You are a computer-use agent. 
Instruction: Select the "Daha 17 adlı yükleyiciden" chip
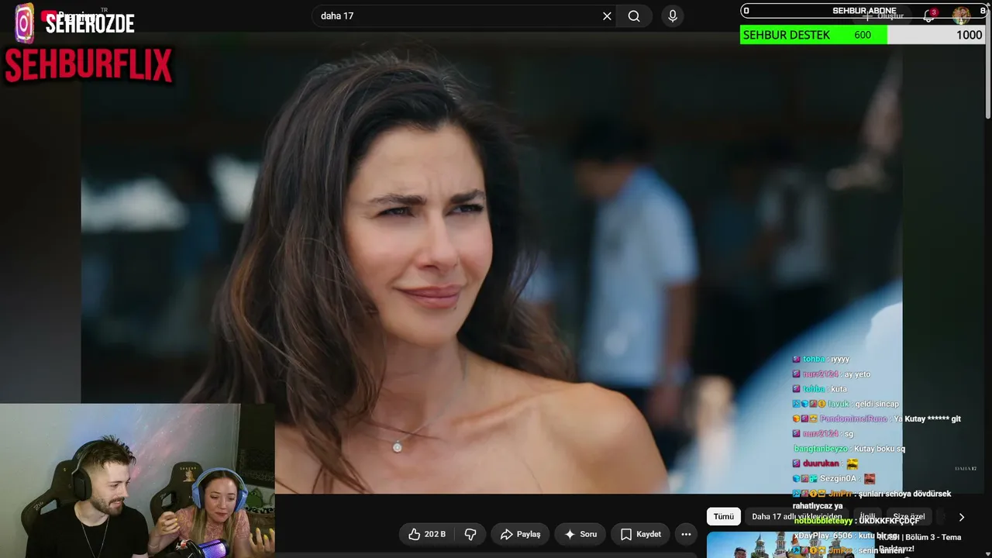[x=797, y=517]
